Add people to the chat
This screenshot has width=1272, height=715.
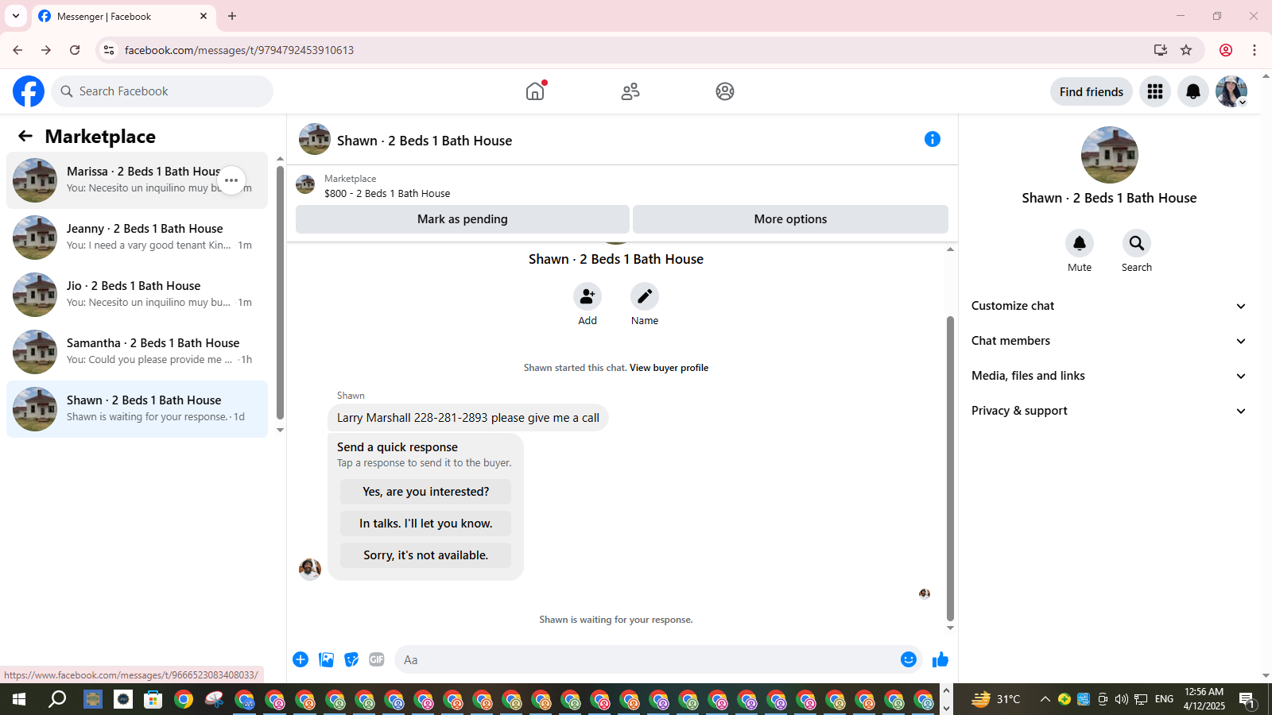(x=588, y=296)
